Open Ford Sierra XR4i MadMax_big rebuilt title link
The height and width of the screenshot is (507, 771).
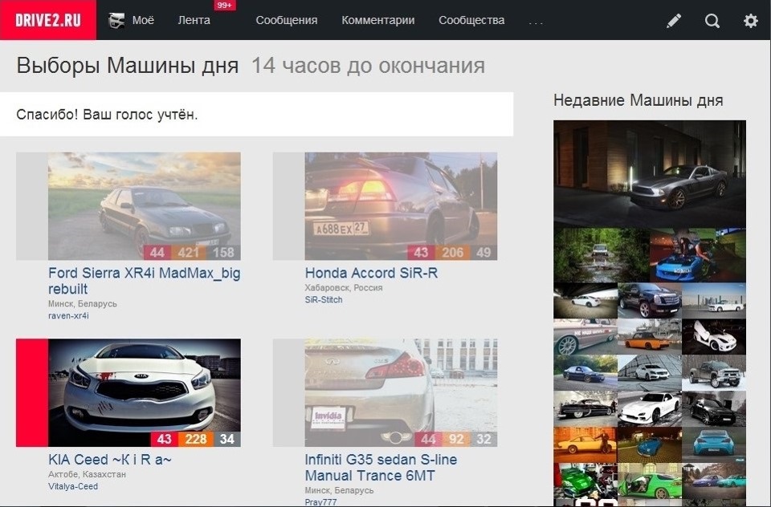[144, 281]
